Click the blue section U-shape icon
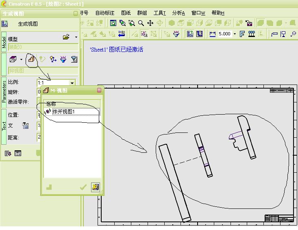 (199, 34)
